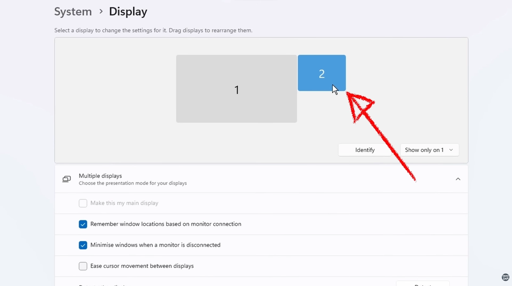Select display 2 in the arrangement
512x286 pixels.
pyautogui.click(x=321, y=73)
